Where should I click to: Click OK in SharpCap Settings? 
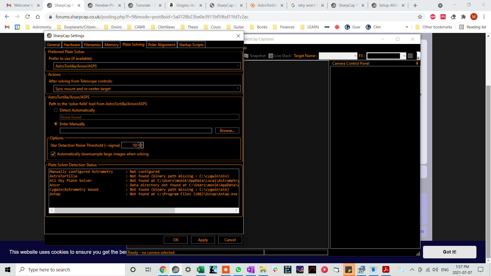pyautogui.click(x=176, y=240)
